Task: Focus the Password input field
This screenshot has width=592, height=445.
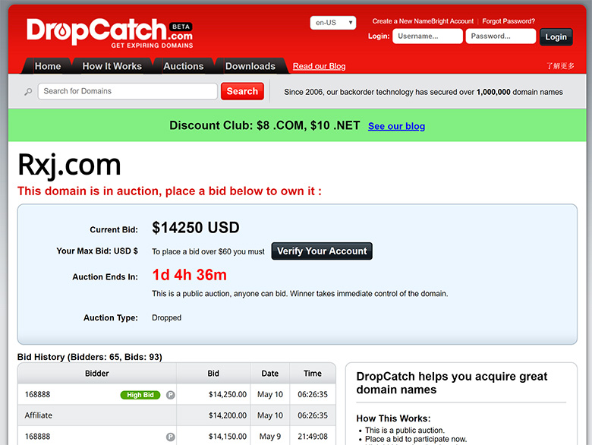Action: pos(501,36)
